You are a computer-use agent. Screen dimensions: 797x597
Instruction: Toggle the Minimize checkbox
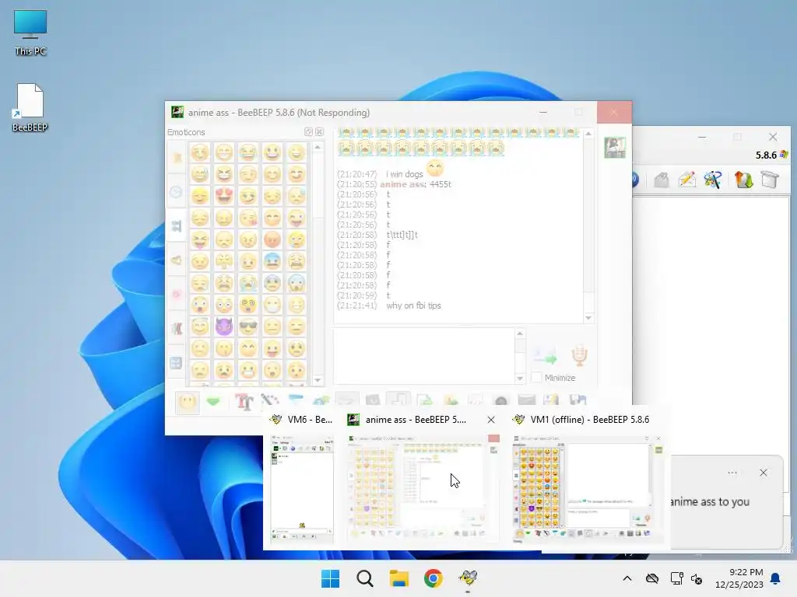point(536,377)
